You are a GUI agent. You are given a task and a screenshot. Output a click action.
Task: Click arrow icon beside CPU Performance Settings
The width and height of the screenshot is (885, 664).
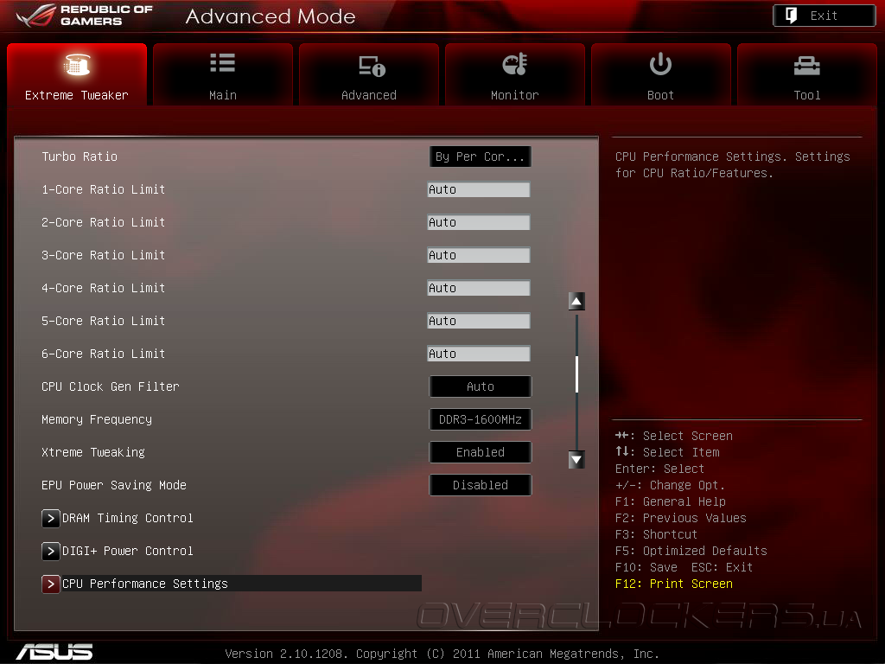click(51, 584)
